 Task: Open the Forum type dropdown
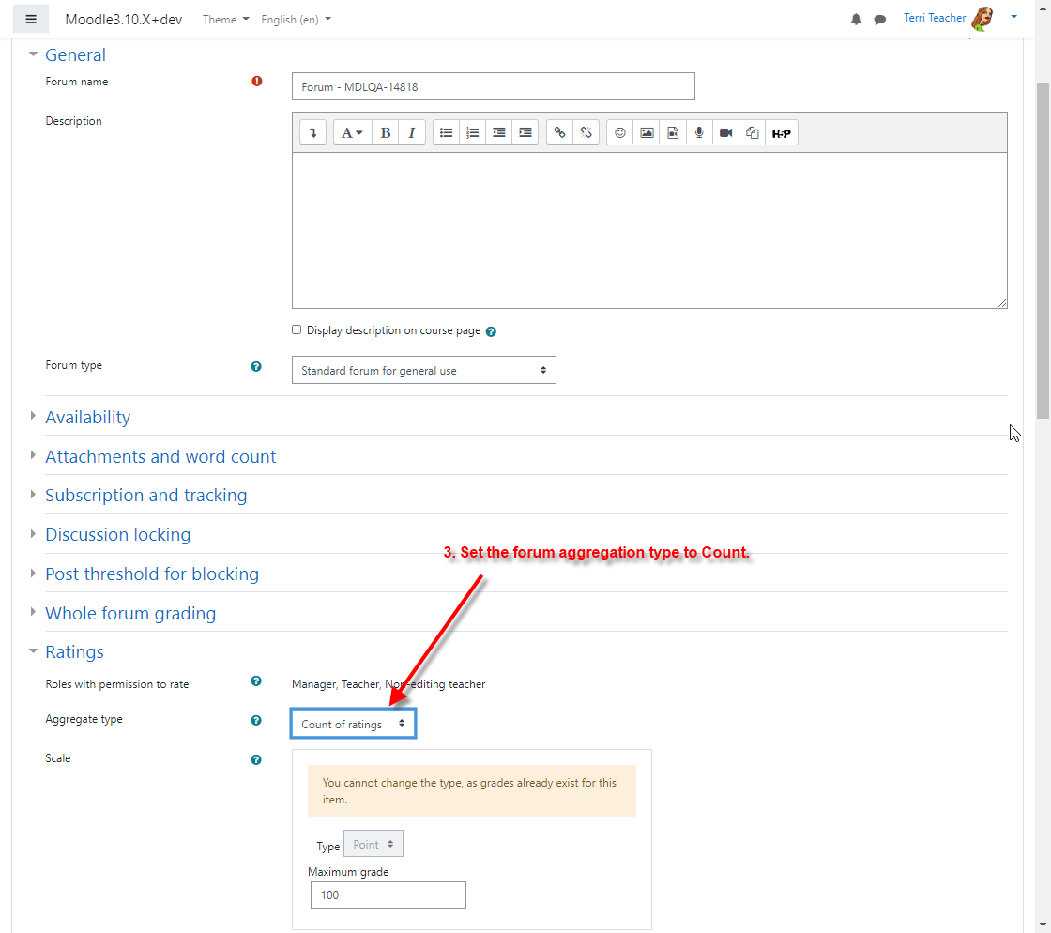coord(423,370)
